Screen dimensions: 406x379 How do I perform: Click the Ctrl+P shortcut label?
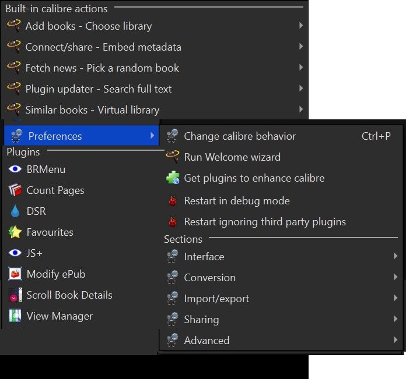(x=376, y=136)
